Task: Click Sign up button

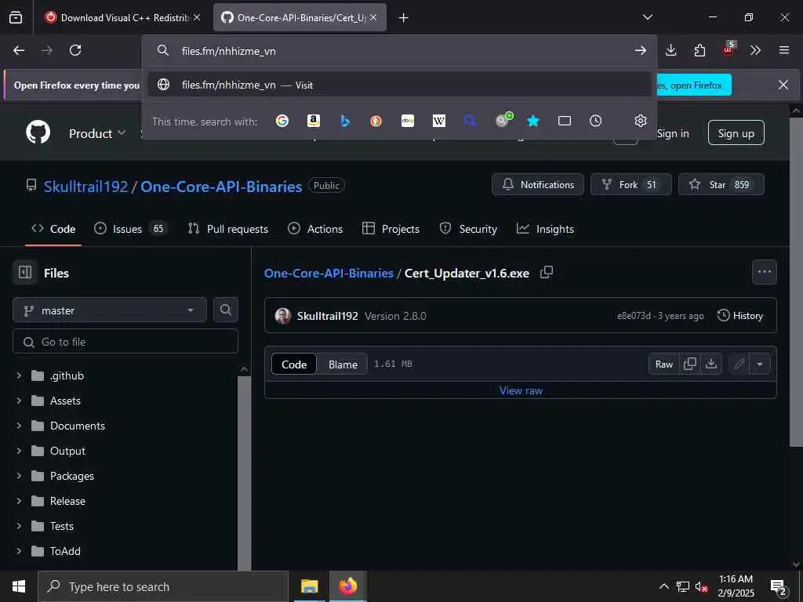Action: click(x=736, y=133)
